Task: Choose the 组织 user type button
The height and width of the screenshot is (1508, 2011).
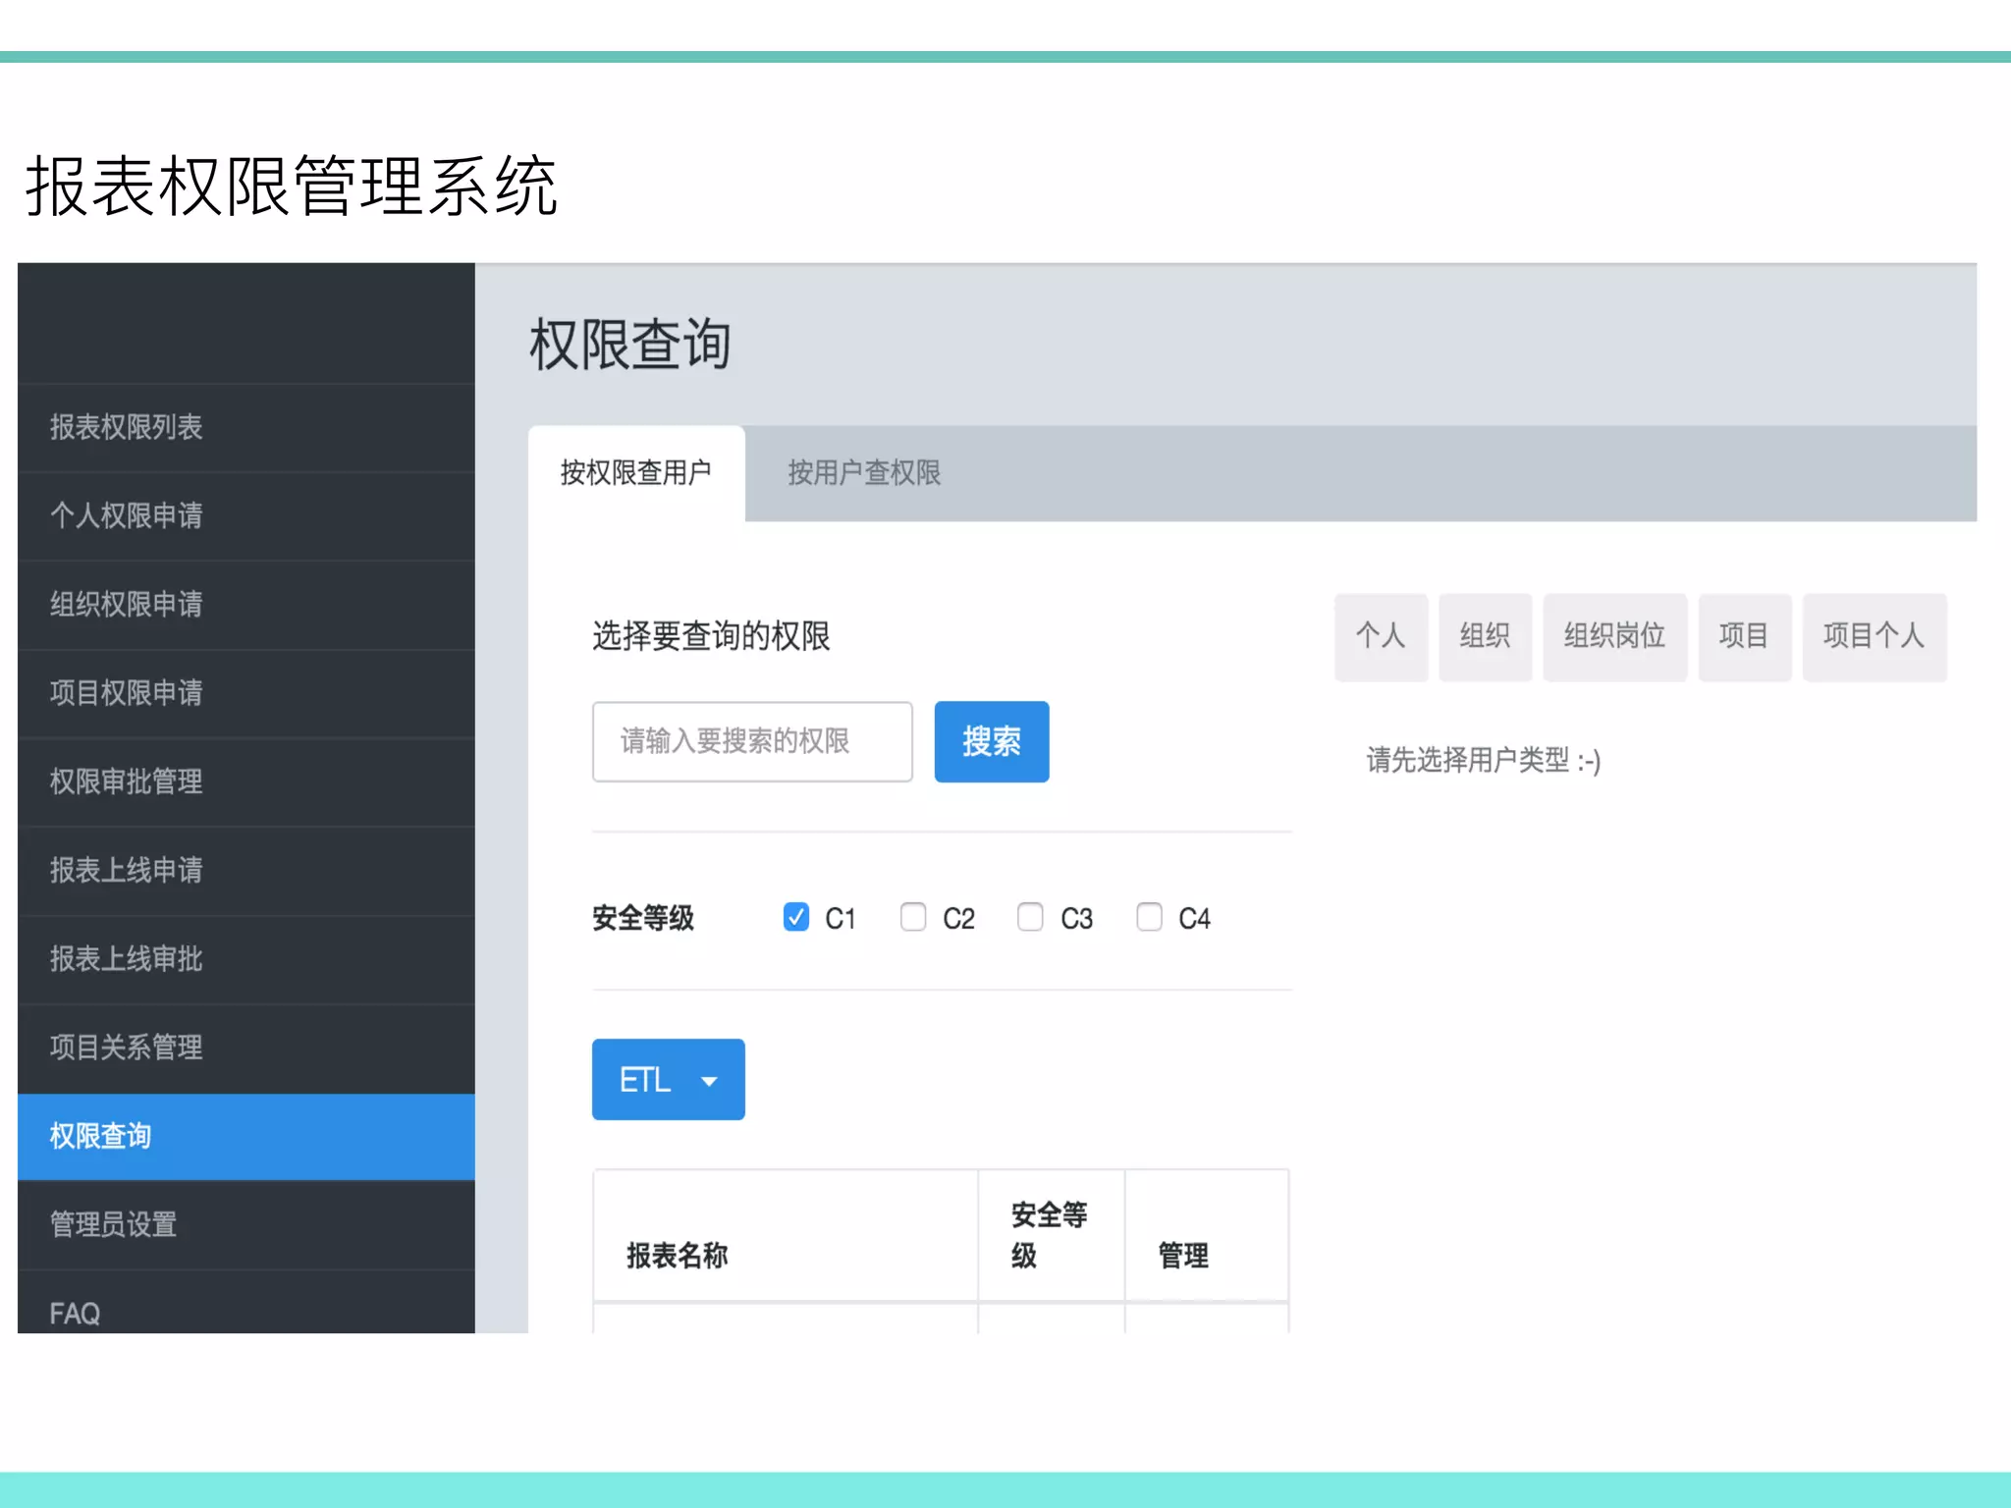Action: (x=1485, y=636)
